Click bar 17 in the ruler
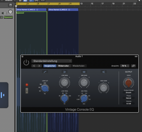This screenshot has width=142, height=132. pos(102,4)
